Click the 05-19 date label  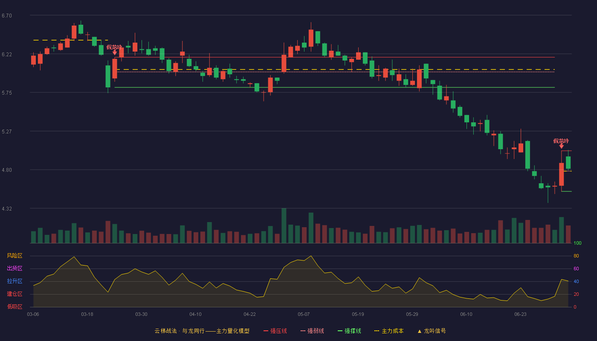pyautogui.click(x=358, y=314)
